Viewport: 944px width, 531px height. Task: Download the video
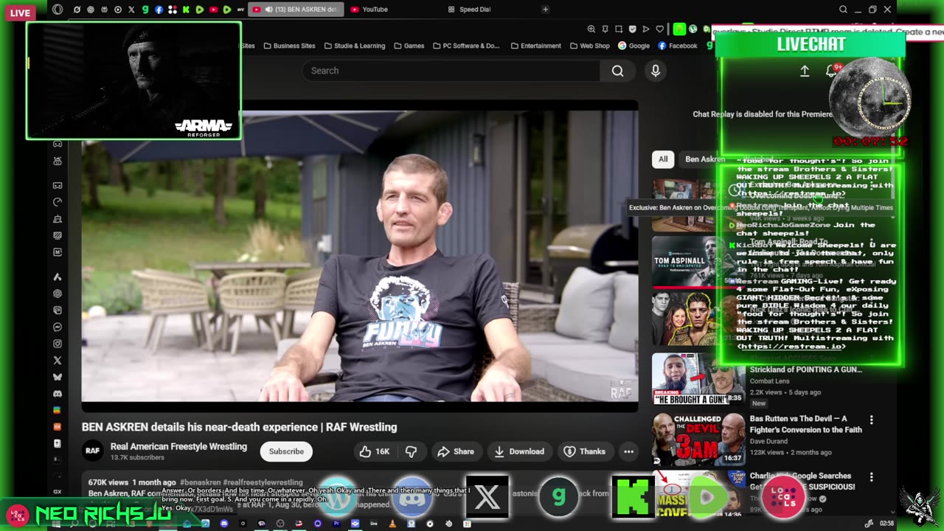coord(519,451)
